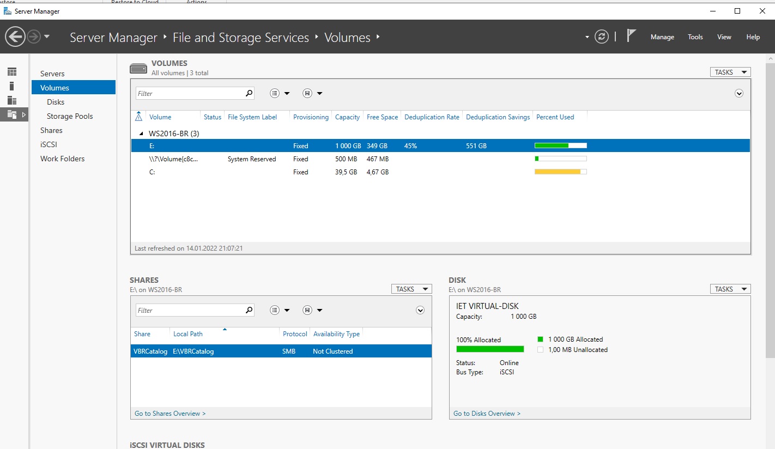Viewport: 775px width, 449px height.
Task: Select iSCSI in the navigation pane
Action: coord(49,144)
